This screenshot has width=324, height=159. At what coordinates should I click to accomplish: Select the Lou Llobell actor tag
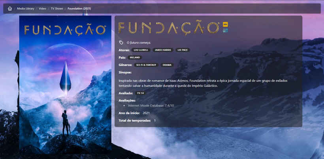[141, 50]
